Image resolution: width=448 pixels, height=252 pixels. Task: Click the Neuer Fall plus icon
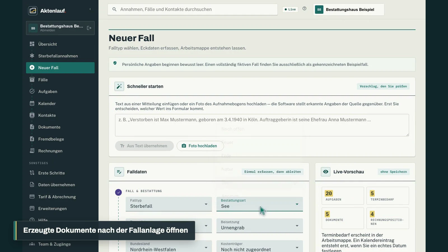pyautogui.click(x=32, y=67)
